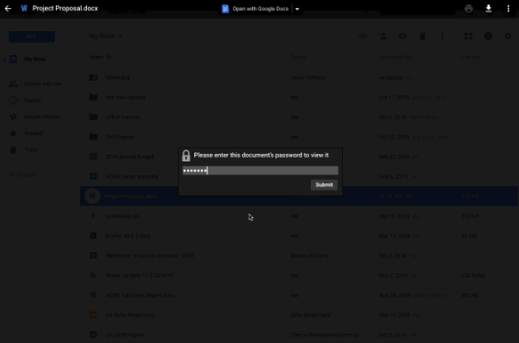Expand the My Drive sidebar tree arrow
The height and width of the screenshot is (343, 519).
[x=5, y=60]
